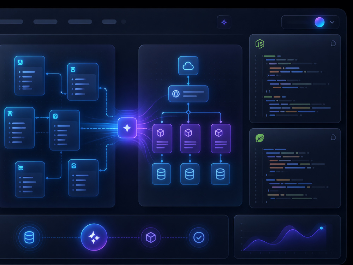Click the cart icon on the four-row entity card

pos(21,167)
